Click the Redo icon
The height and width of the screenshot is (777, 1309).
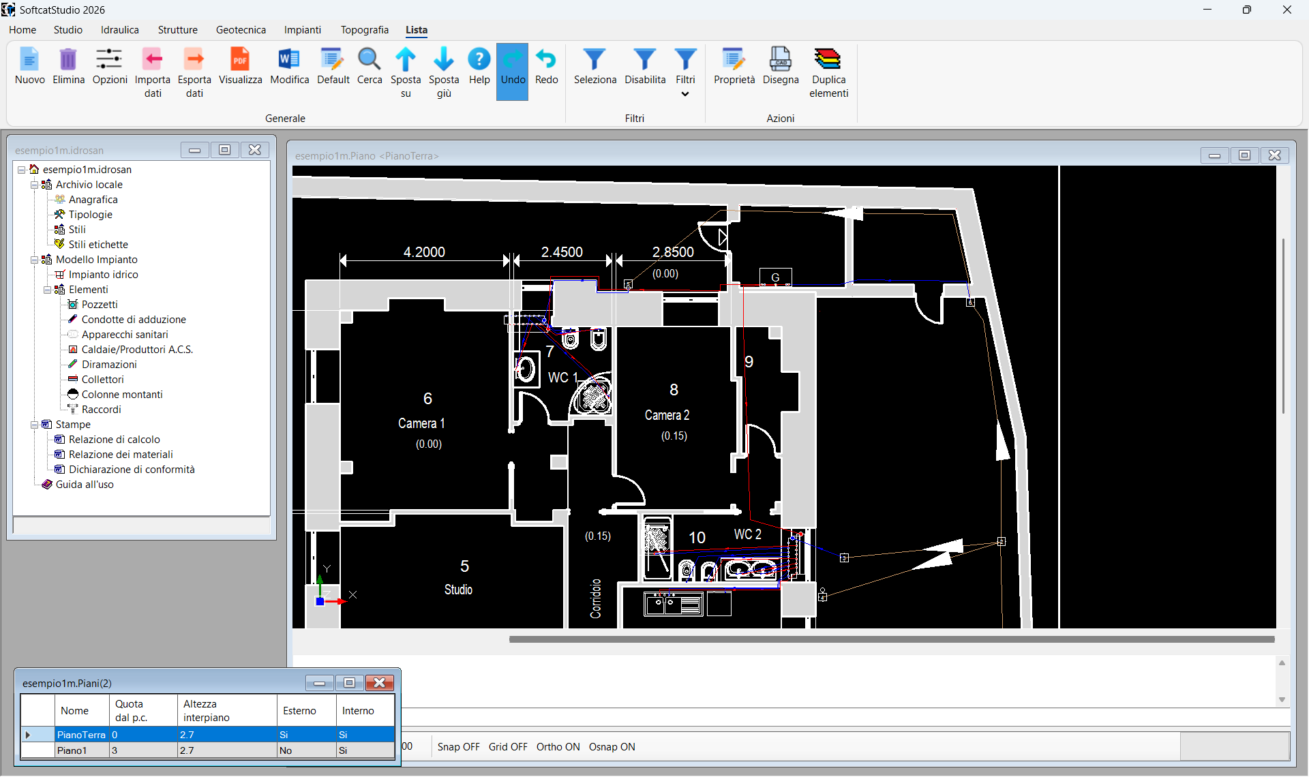546,60
